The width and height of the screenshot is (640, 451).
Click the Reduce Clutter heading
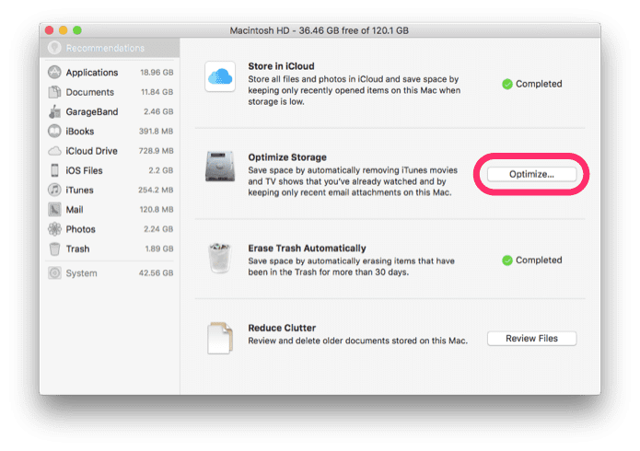tap(282, 328)
